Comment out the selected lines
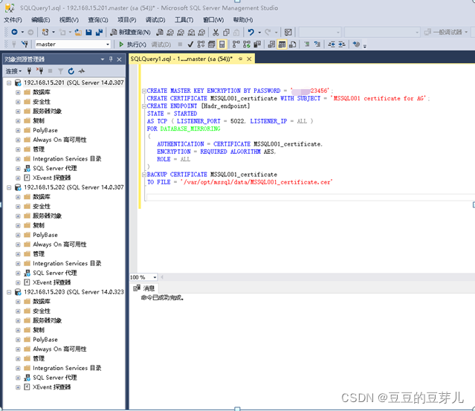 (x=307, y=44)
